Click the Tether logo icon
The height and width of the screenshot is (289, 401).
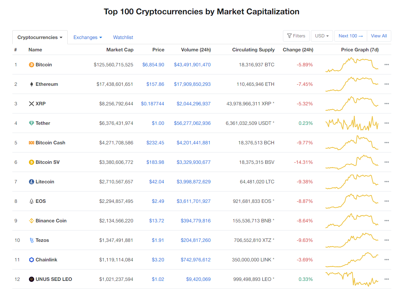click(x=32, y=123)
